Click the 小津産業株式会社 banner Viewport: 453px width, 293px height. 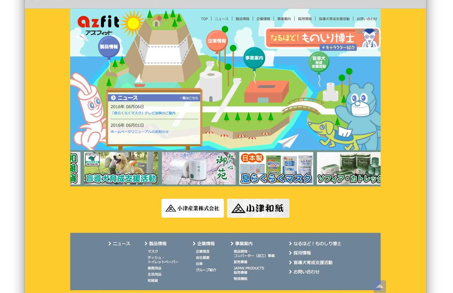point(193,208)
